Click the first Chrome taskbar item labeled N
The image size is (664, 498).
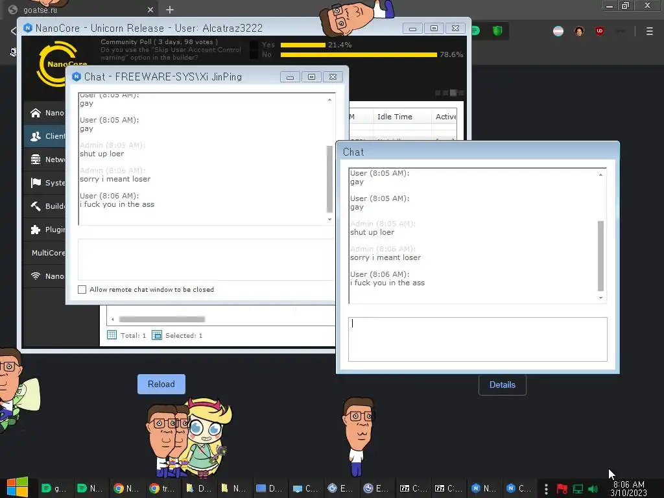(x=126, y=488)
